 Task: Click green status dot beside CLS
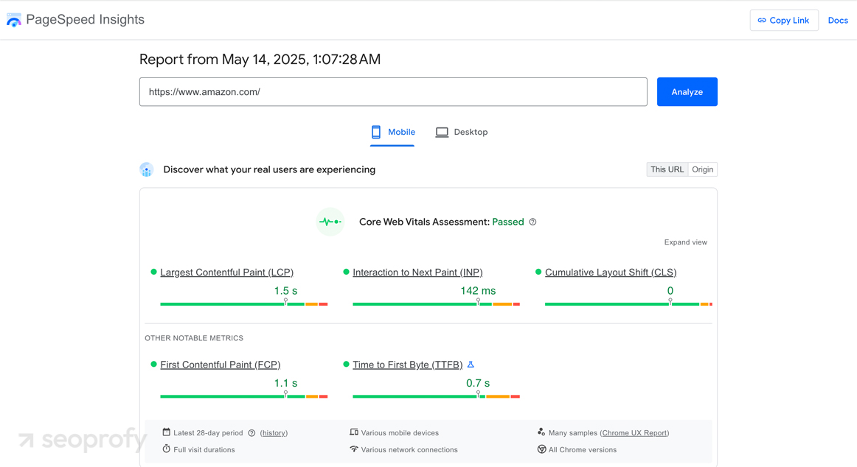click(538, 272)
